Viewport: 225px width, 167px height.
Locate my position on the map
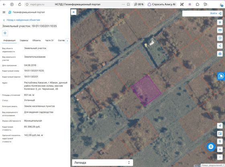(x=220, y=126)
